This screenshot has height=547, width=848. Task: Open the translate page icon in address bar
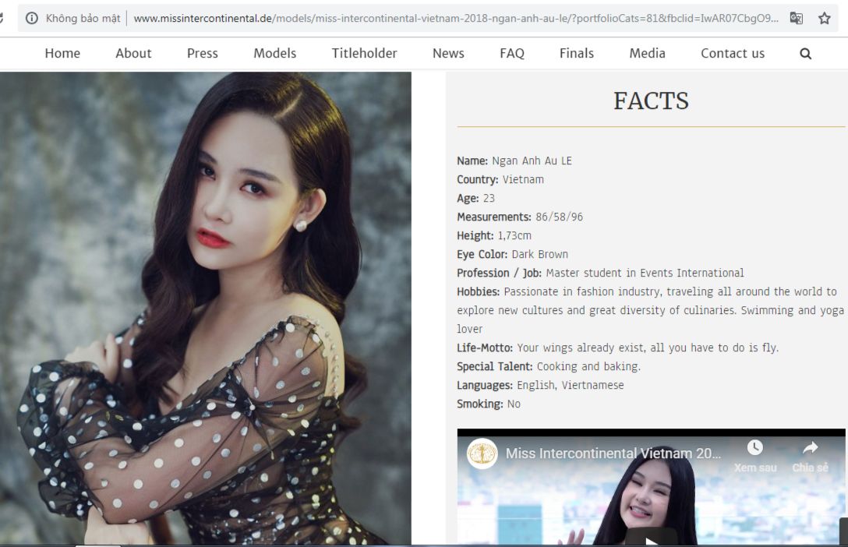click(x=796, y=18)
